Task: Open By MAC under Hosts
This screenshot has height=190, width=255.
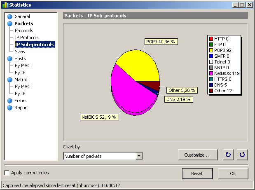Action: tap(22, 66)
